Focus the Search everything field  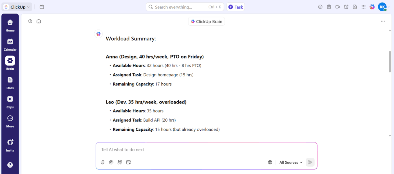point(185,7)
